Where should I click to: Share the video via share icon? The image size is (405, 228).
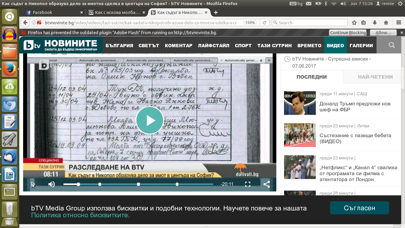pos(267,184)
